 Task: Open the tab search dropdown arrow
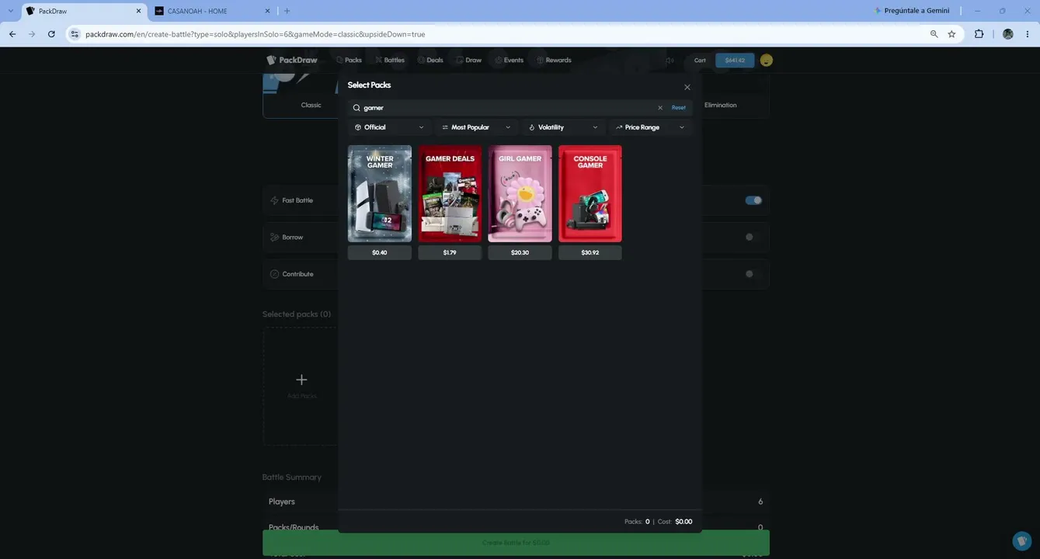tap(10, 11)
